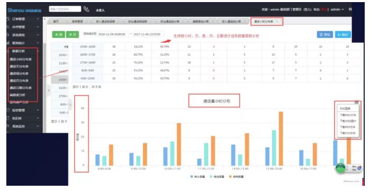Click the sidebar collapse arrow handle
This screenshot has width=370, height=191.
[x=49, y=90]
